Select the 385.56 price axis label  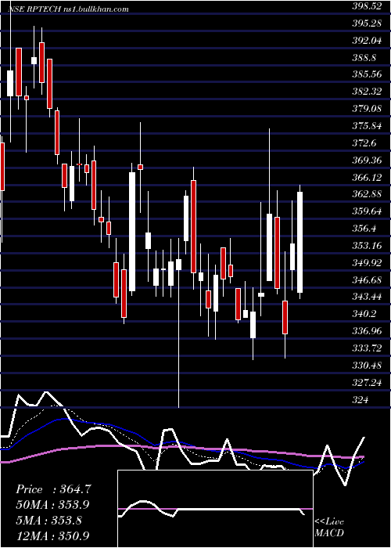click(367, 74)
